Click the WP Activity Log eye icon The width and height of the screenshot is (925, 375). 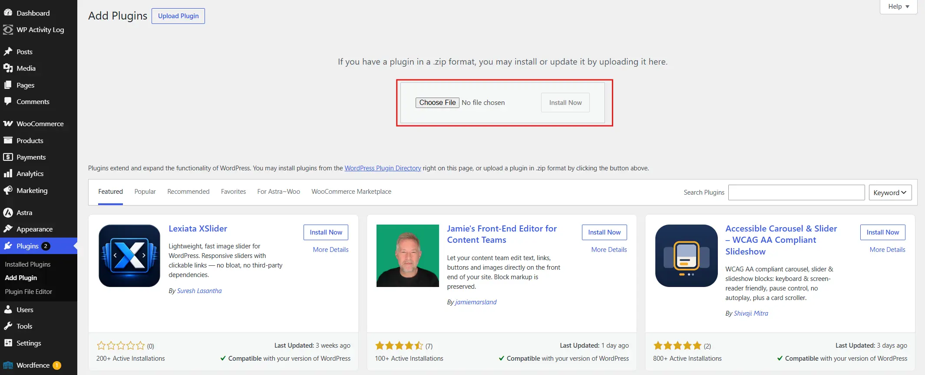point(8,29)
